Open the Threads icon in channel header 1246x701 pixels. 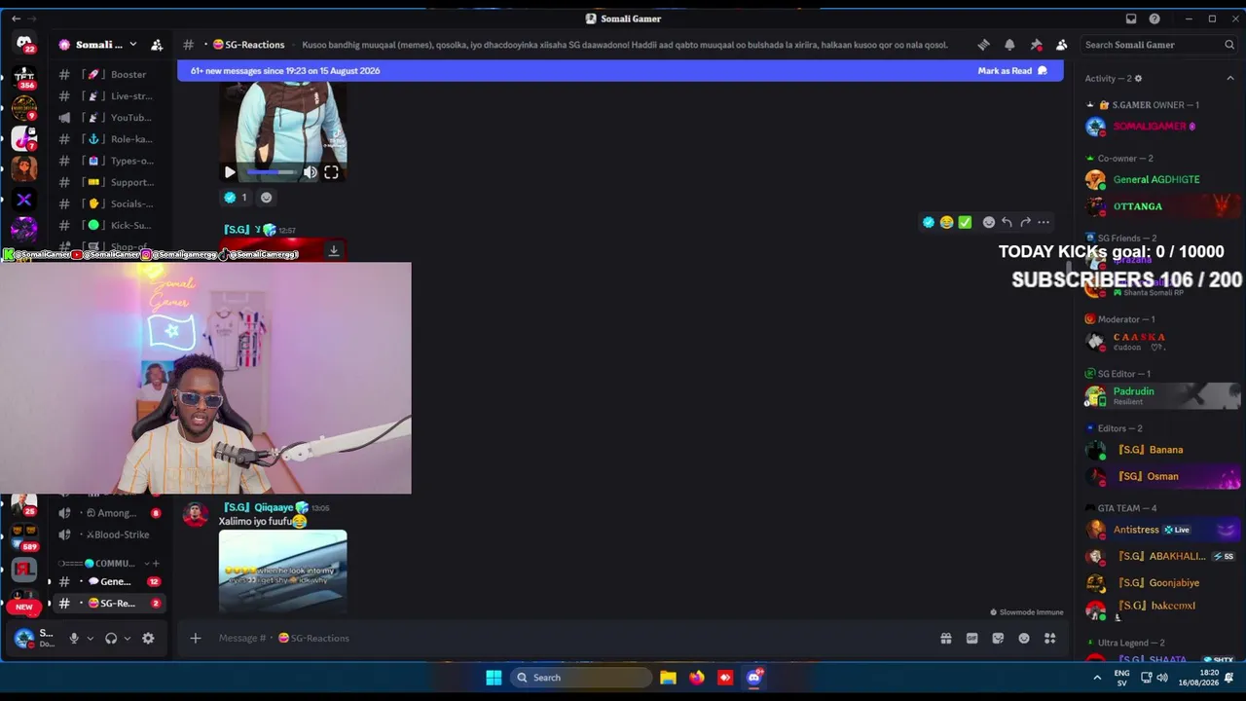983,45
